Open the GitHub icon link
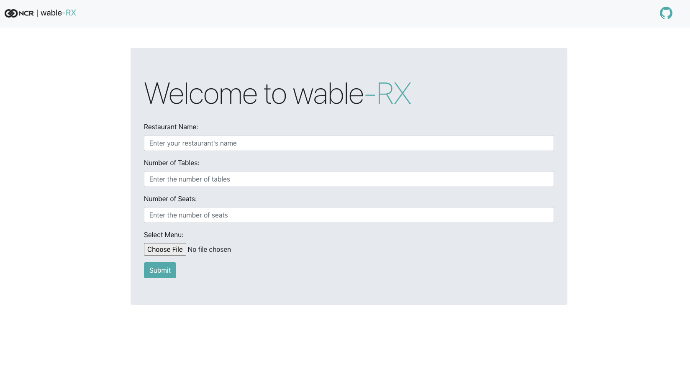 (666, 13)
